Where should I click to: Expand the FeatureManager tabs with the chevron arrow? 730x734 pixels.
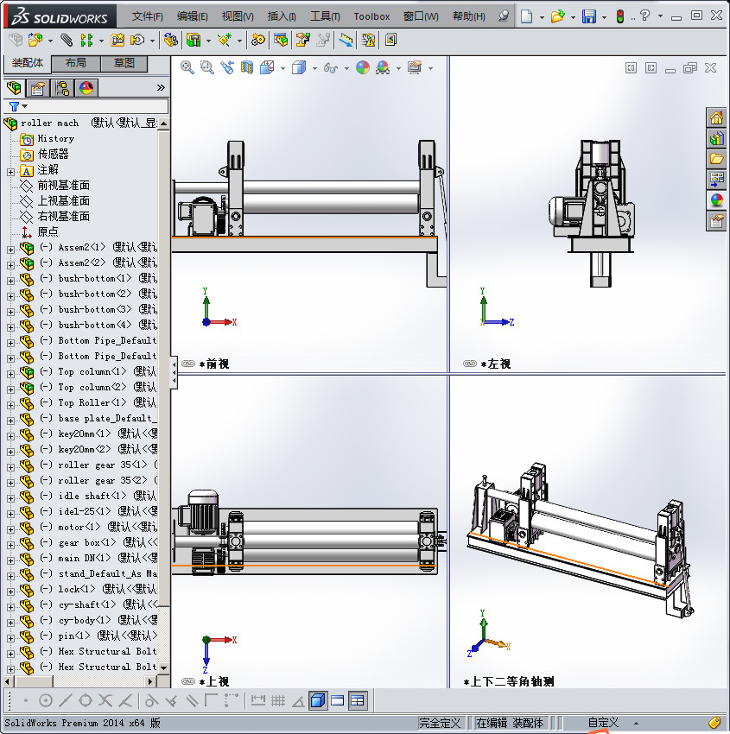(161, 87)
